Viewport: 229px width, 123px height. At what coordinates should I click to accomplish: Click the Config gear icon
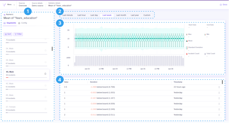19,23
